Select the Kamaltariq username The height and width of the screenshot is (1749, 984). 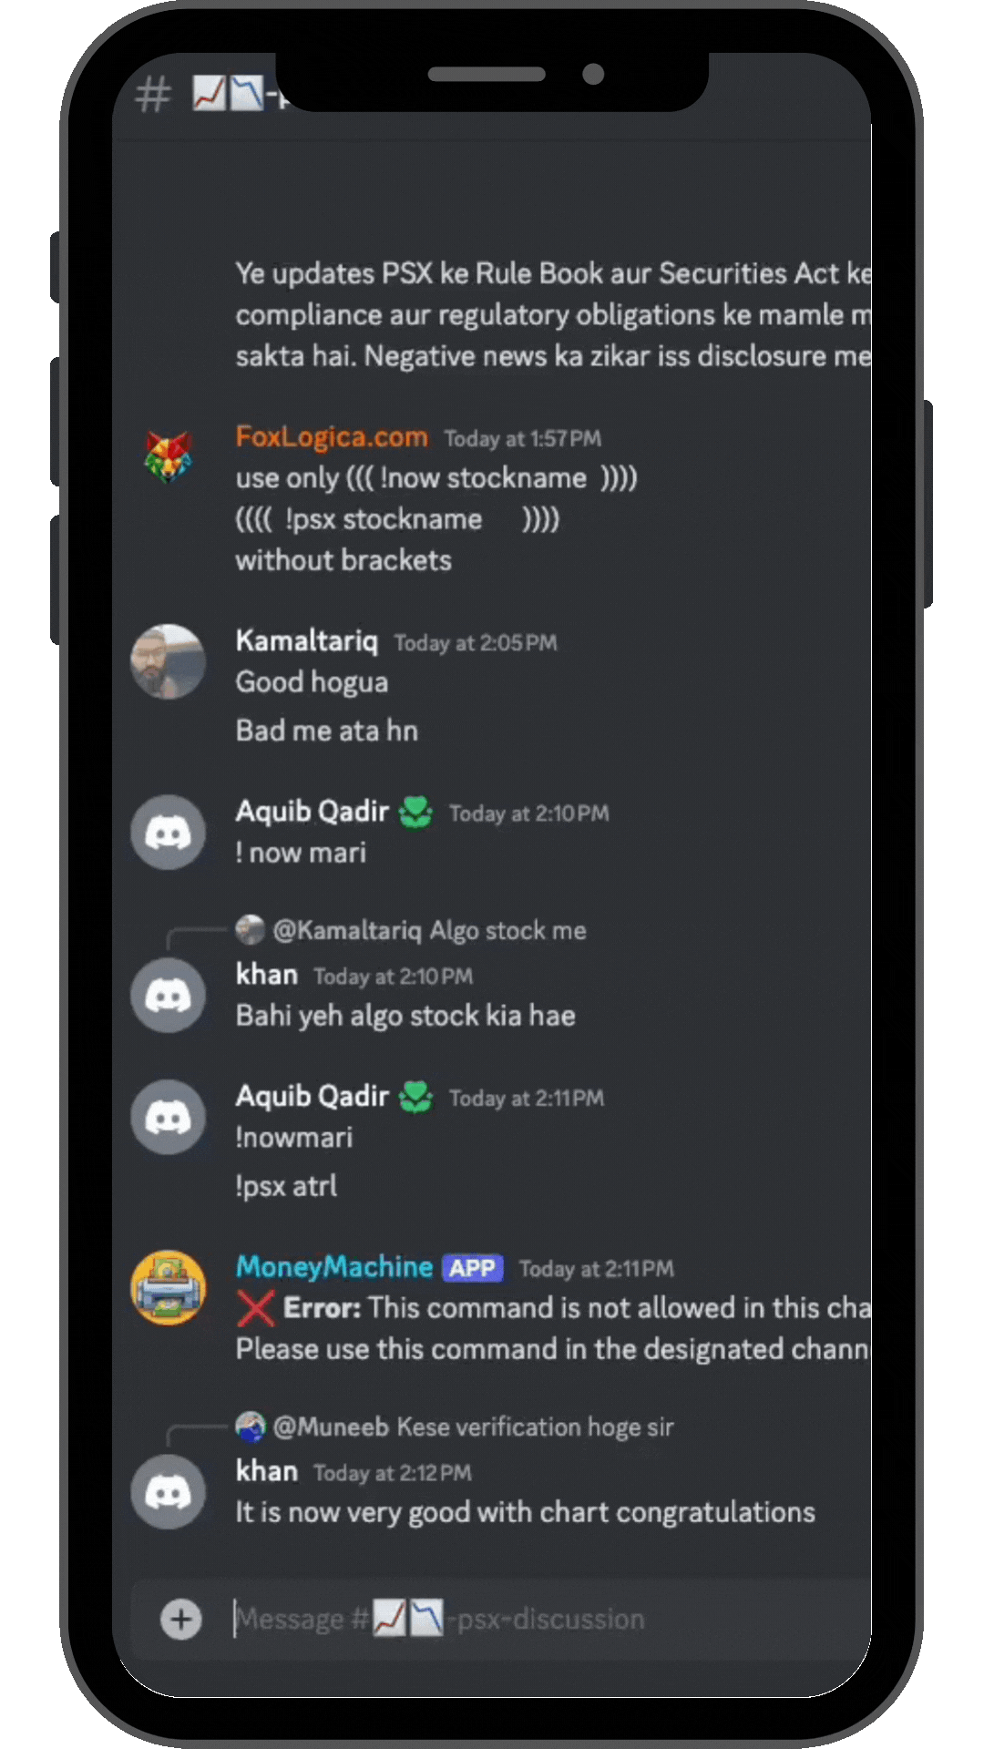(306, 640)
